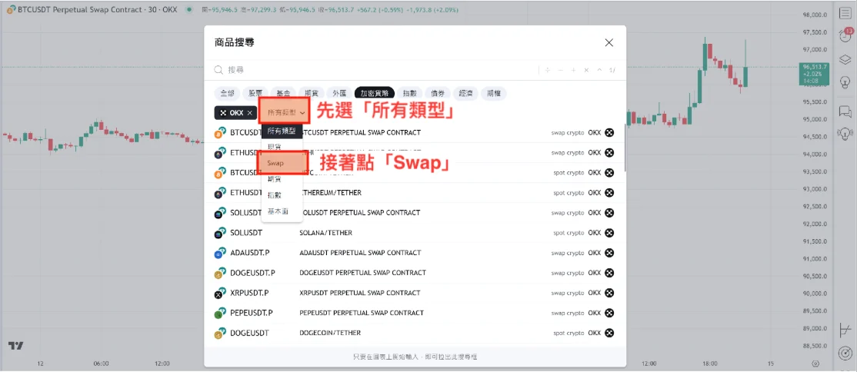The image size is (857, 372).
Task: Choose Swap in the type dropdown
Action: 282,163
